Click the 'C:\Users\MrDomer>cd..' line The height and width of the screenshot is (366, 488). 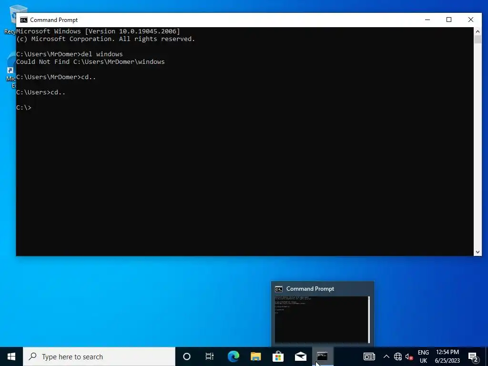(56, 77)
